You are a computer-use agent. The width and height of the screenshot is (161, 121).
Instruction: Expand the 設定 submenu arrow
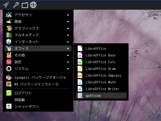[68, 62]
